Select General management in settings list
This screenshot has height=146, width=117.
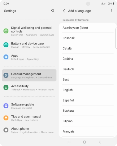(x=29, y=75)
